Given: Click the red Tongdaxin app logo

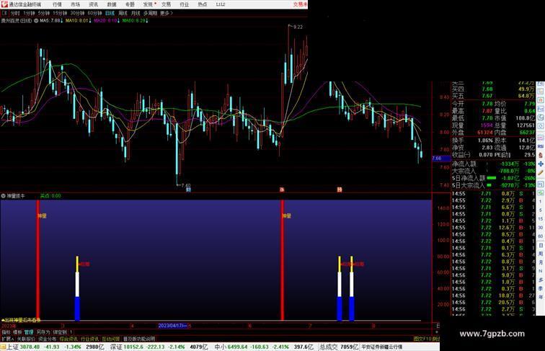Looking at the screenshot, I should (x=4, y=4).
